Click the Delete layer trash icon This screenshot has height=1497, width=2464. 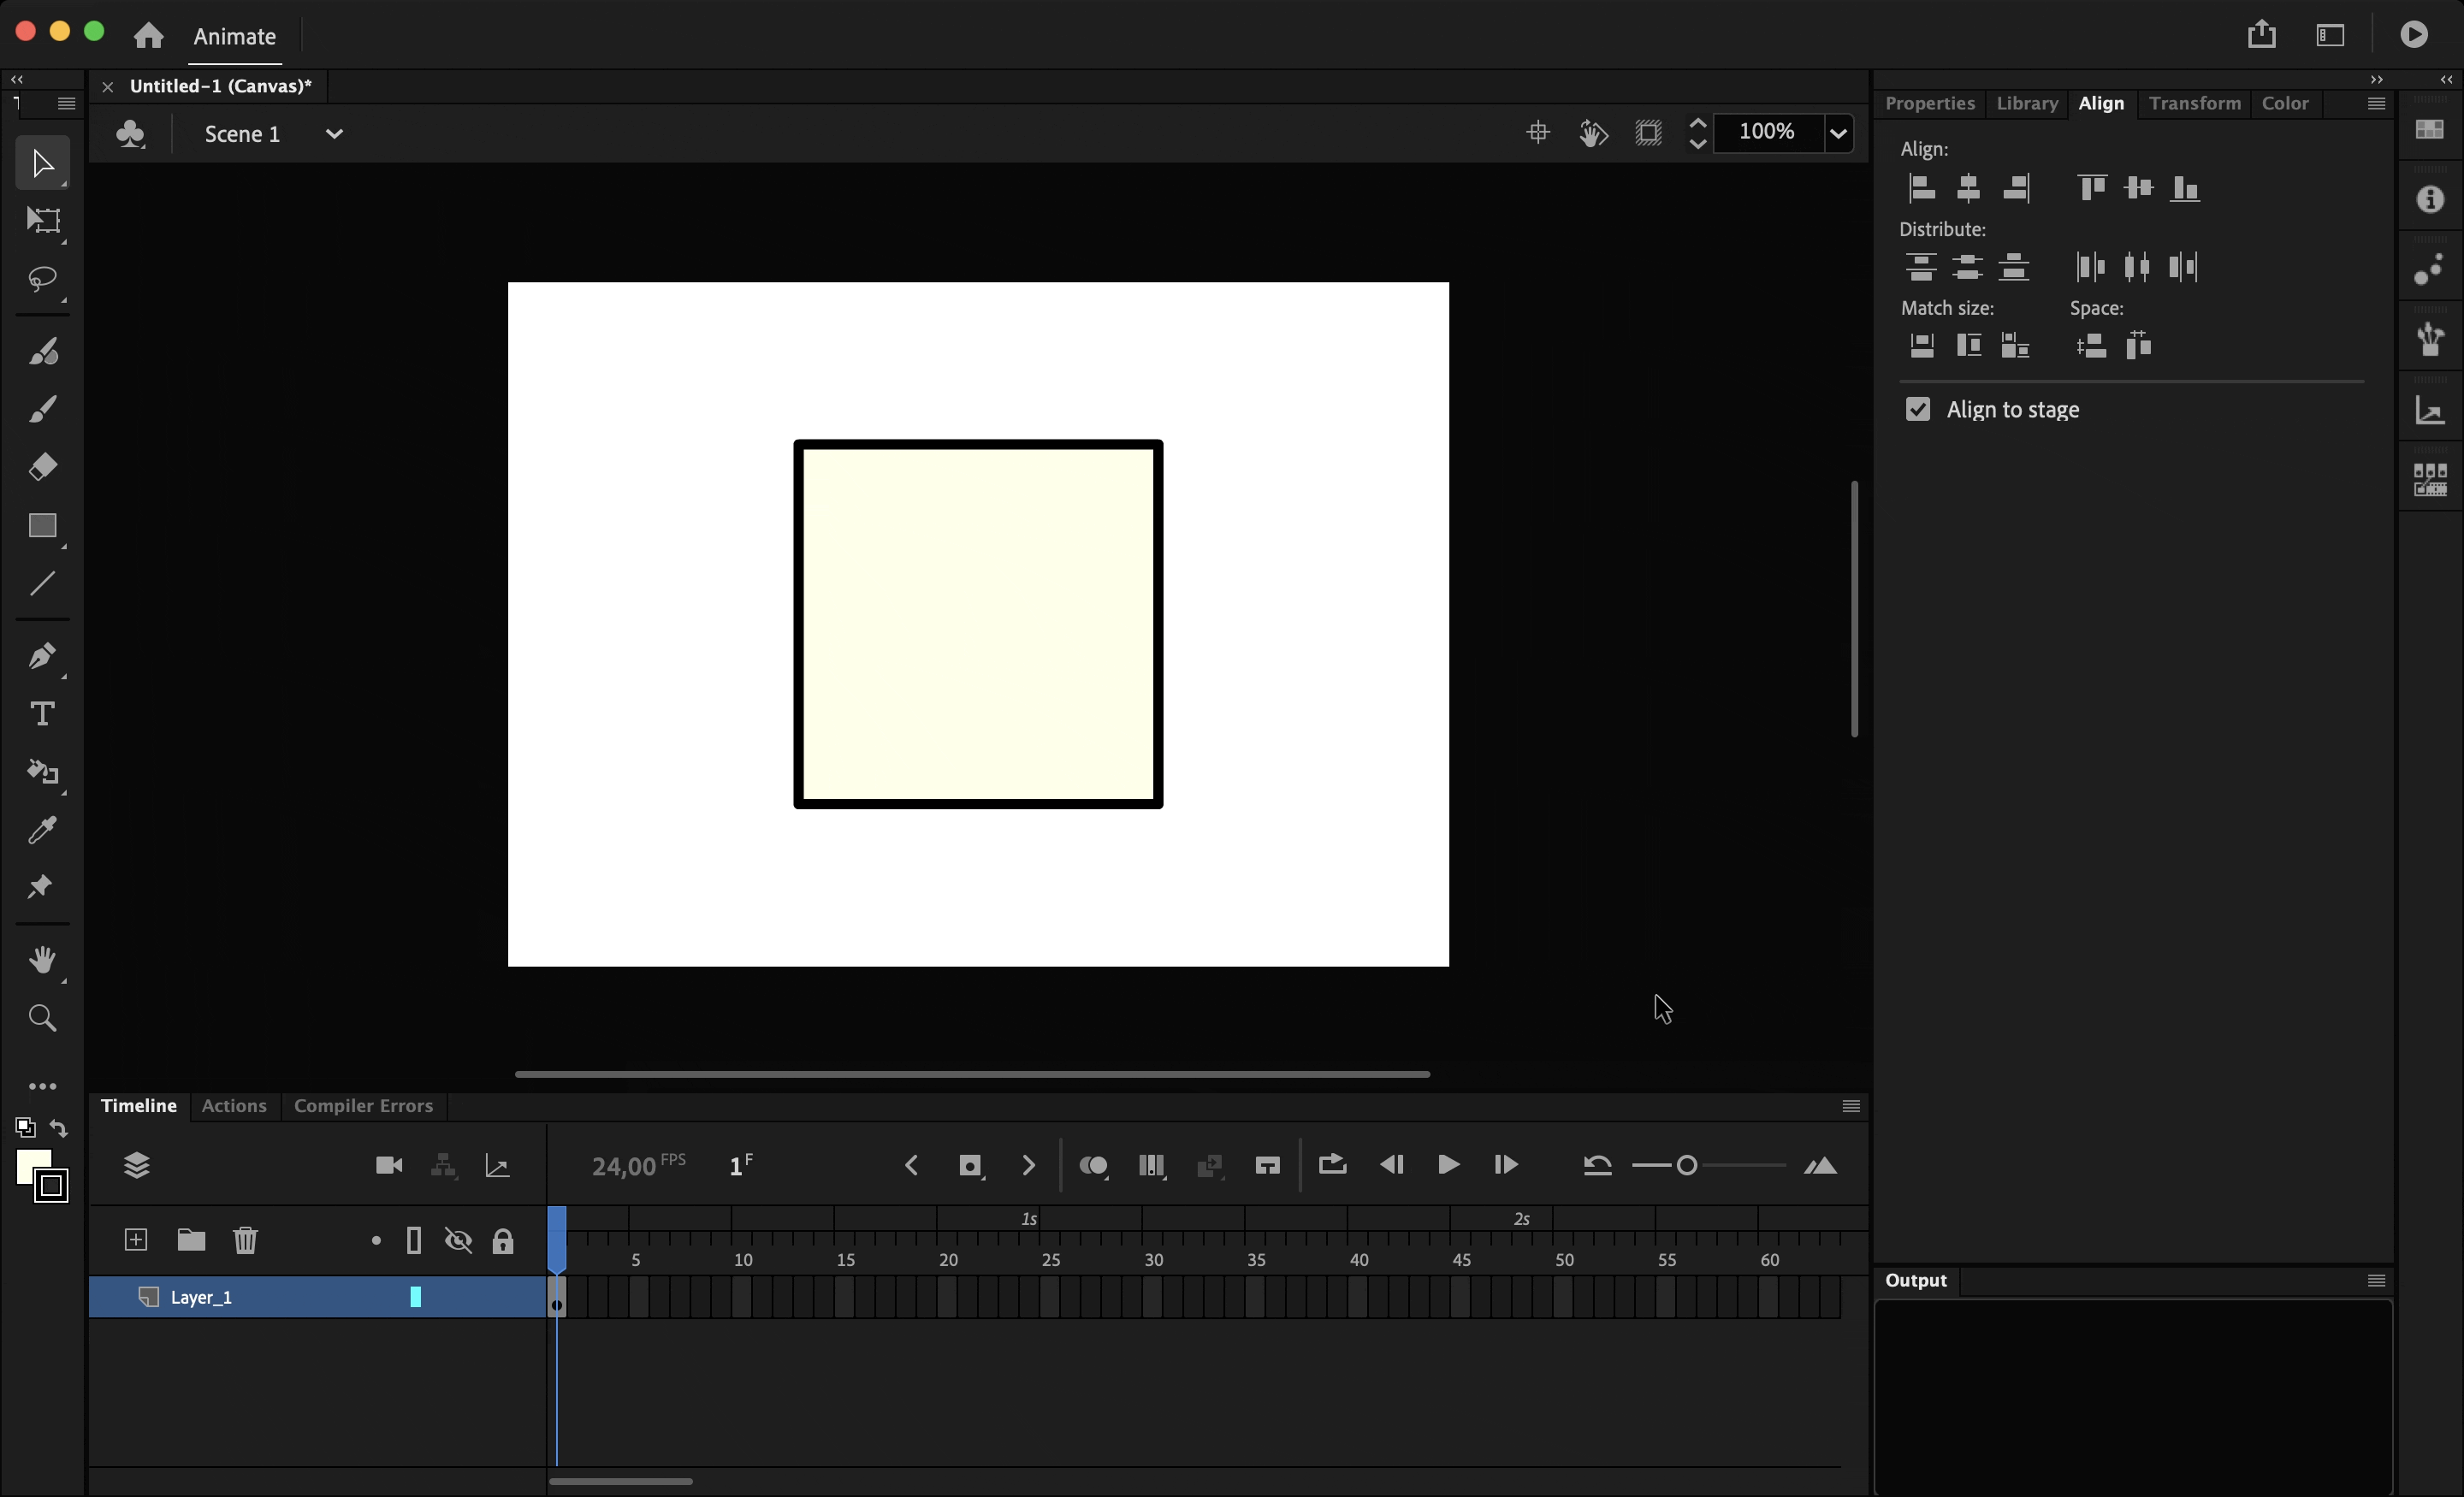coord(245,1240)
